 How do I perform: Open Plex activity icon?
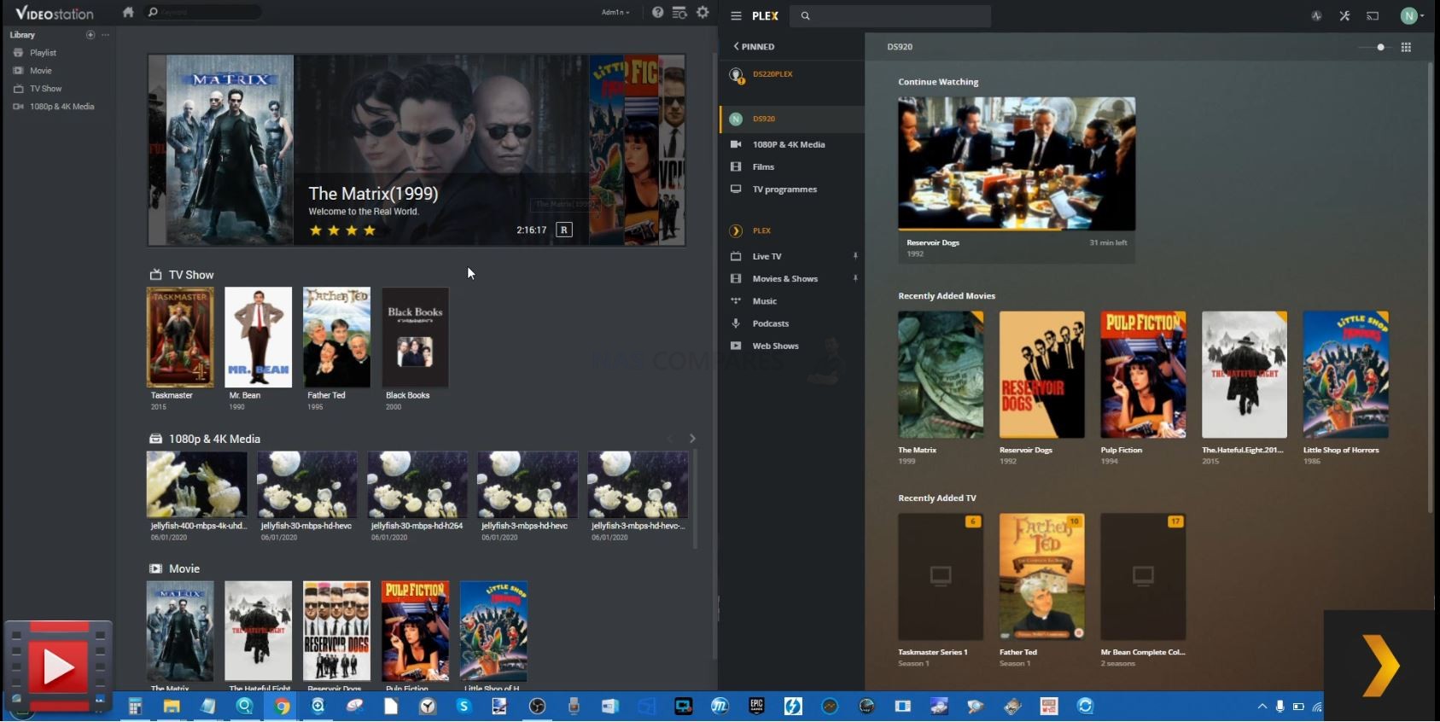(1317, 15)
